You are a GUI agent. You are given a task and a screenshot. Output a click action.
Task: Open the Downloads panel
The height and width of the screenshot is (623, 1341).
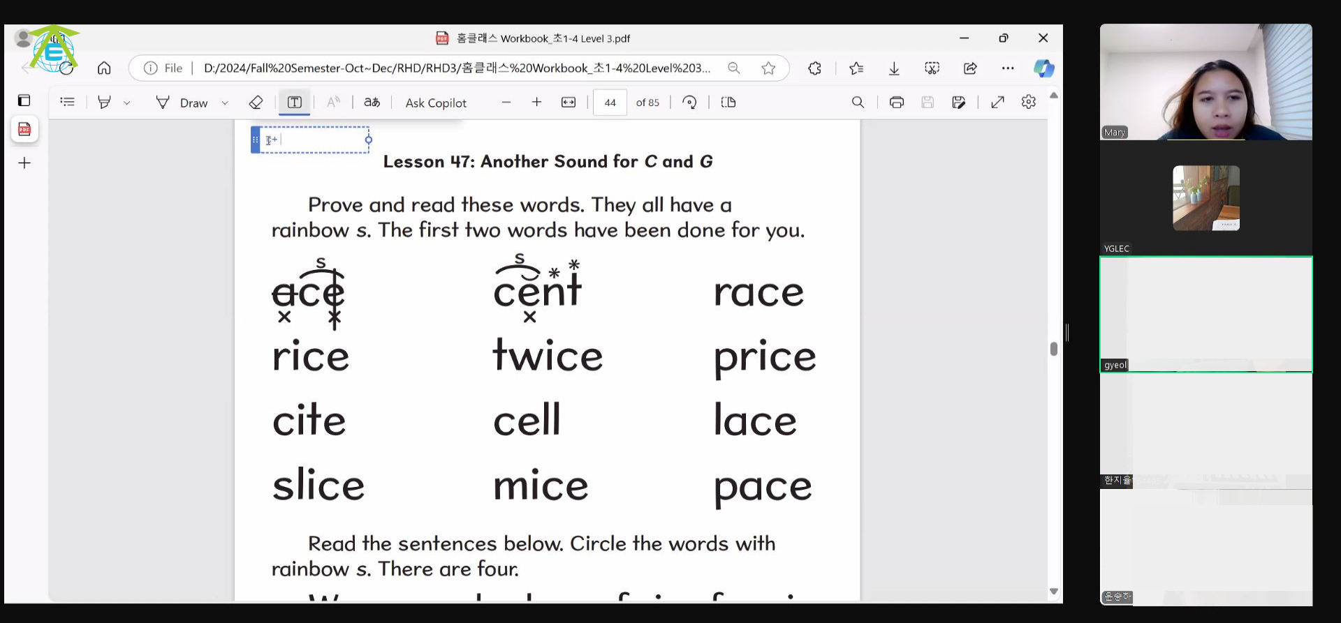point(894,68)
